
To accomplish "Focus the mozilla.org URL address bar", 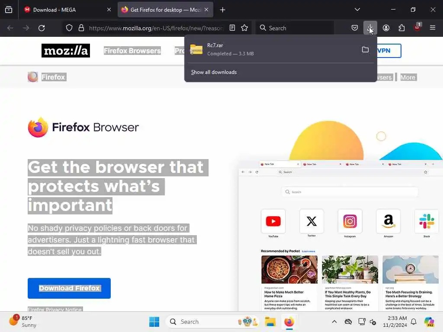I will click(x=155, y=28).
